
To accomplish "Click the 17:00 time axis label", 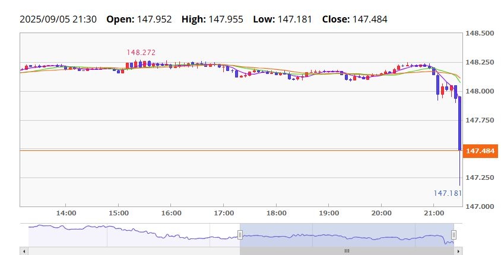I will point(223,213).
